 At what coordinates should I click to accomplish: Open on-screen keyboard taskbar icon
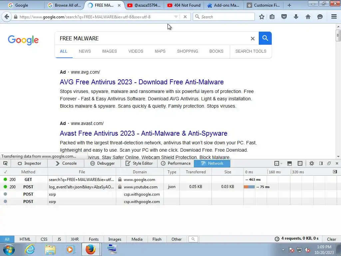coord(112,249)
